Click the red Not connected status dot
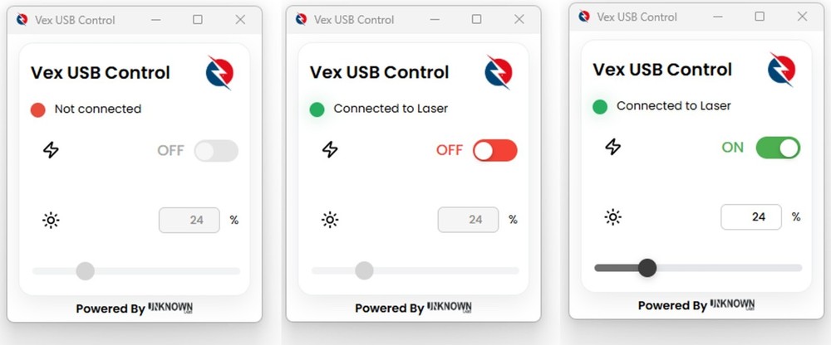This screenshot has width=831, height=345. pos(37,110)
